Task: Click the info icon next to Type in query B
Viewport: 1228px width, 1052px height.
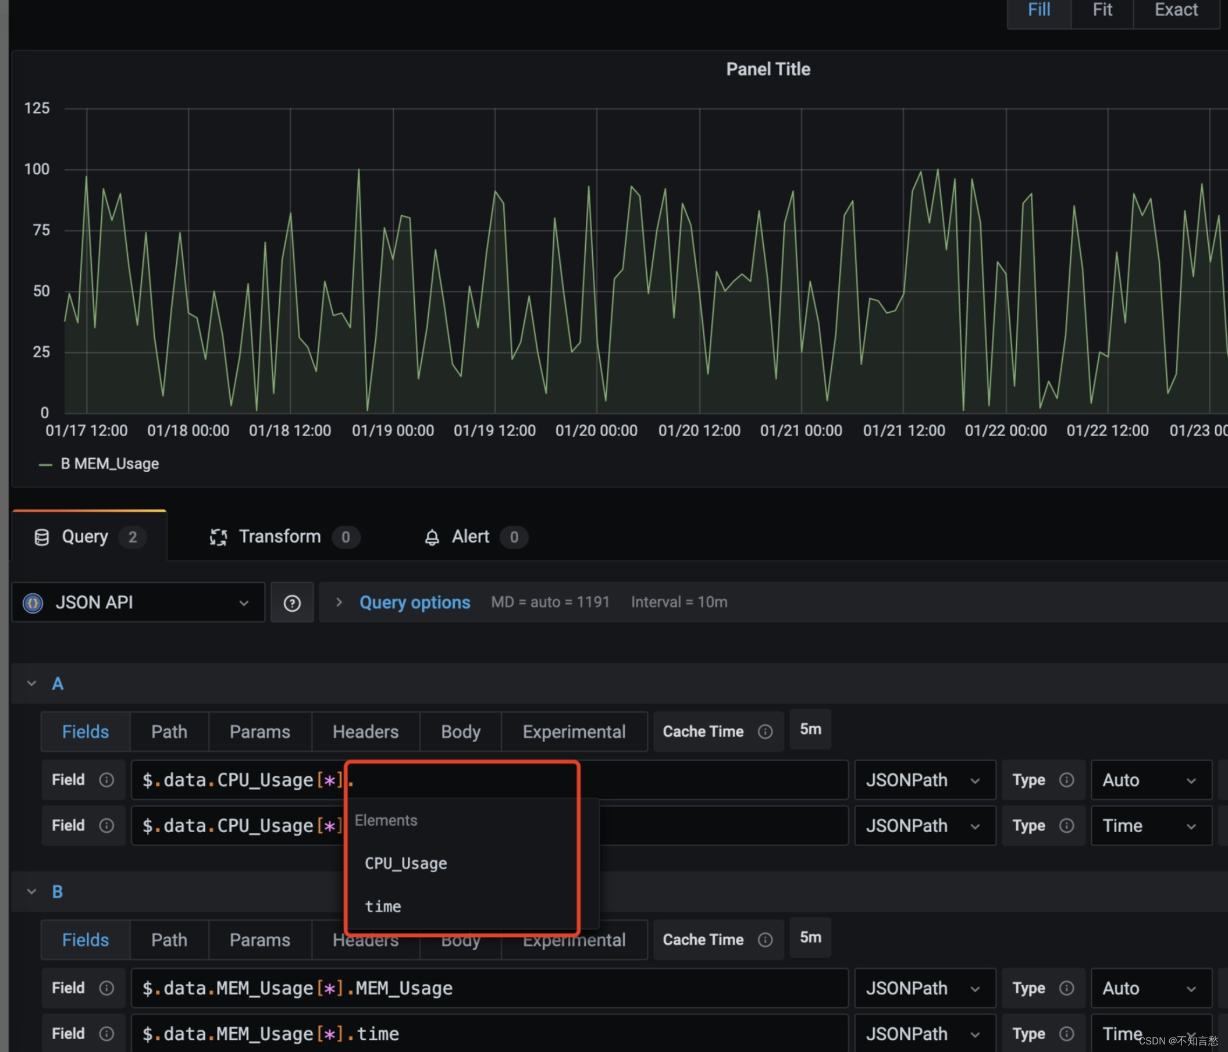Action: [1066, 987]
